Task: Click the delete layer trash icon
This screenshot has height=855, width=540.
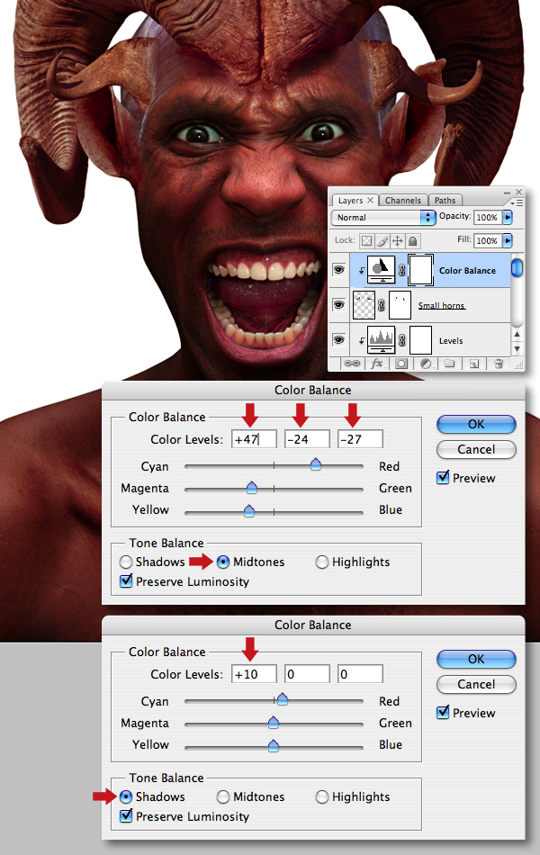Action: (498, 364)
